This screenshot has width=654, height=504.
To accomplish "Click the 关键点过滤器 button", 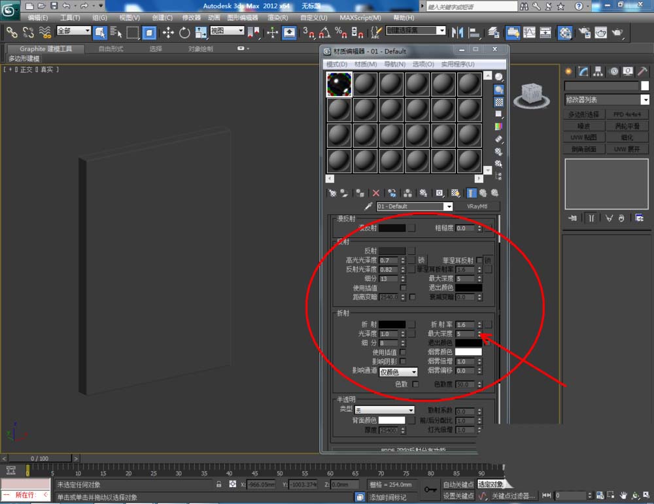I will [x=513, y=496].
